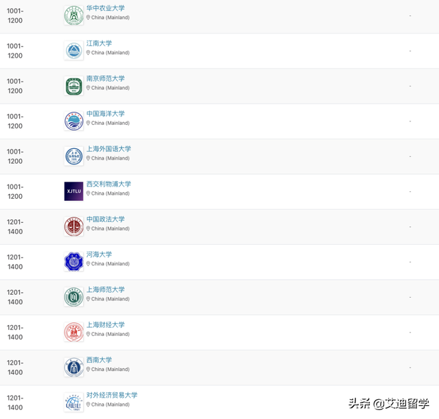Open the 江南大学 university link
Viewport: 439px width, 419px height.
99,43
